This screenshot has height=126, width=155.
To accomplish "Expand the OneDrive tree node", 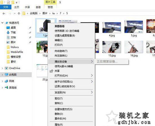I will point(2,68).
